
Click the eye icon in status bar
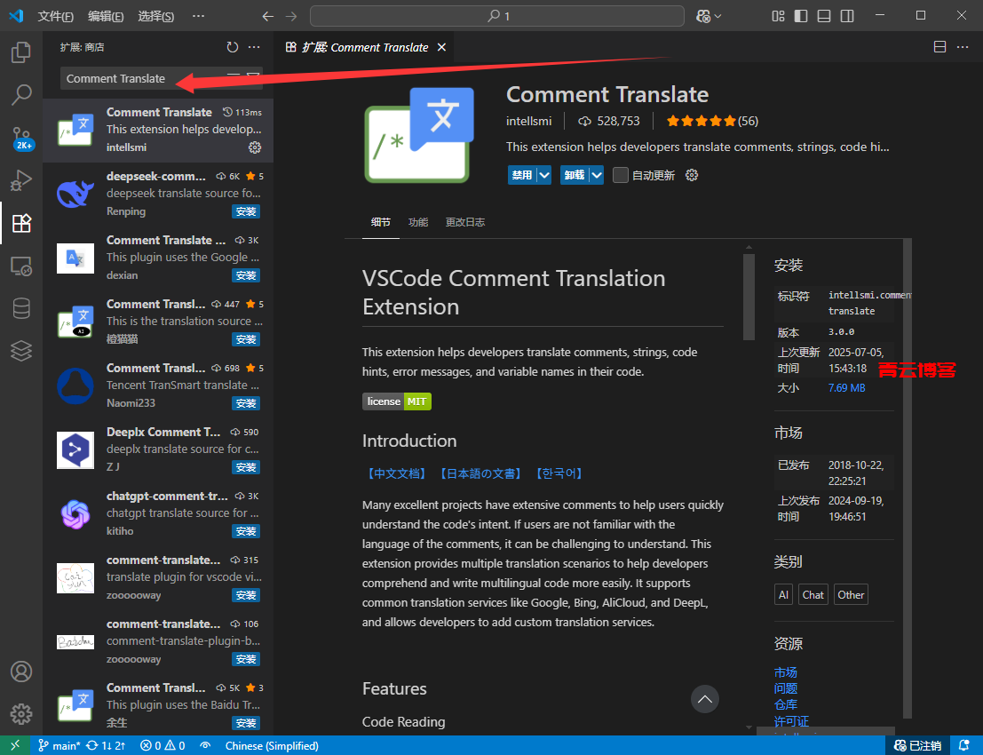click(205, 745)
